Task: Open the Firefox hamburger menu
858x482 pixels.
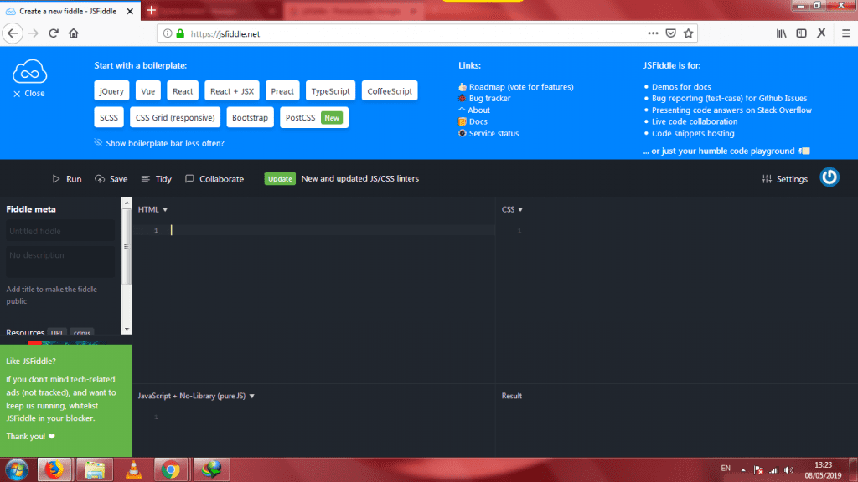Action: [846, 33]
